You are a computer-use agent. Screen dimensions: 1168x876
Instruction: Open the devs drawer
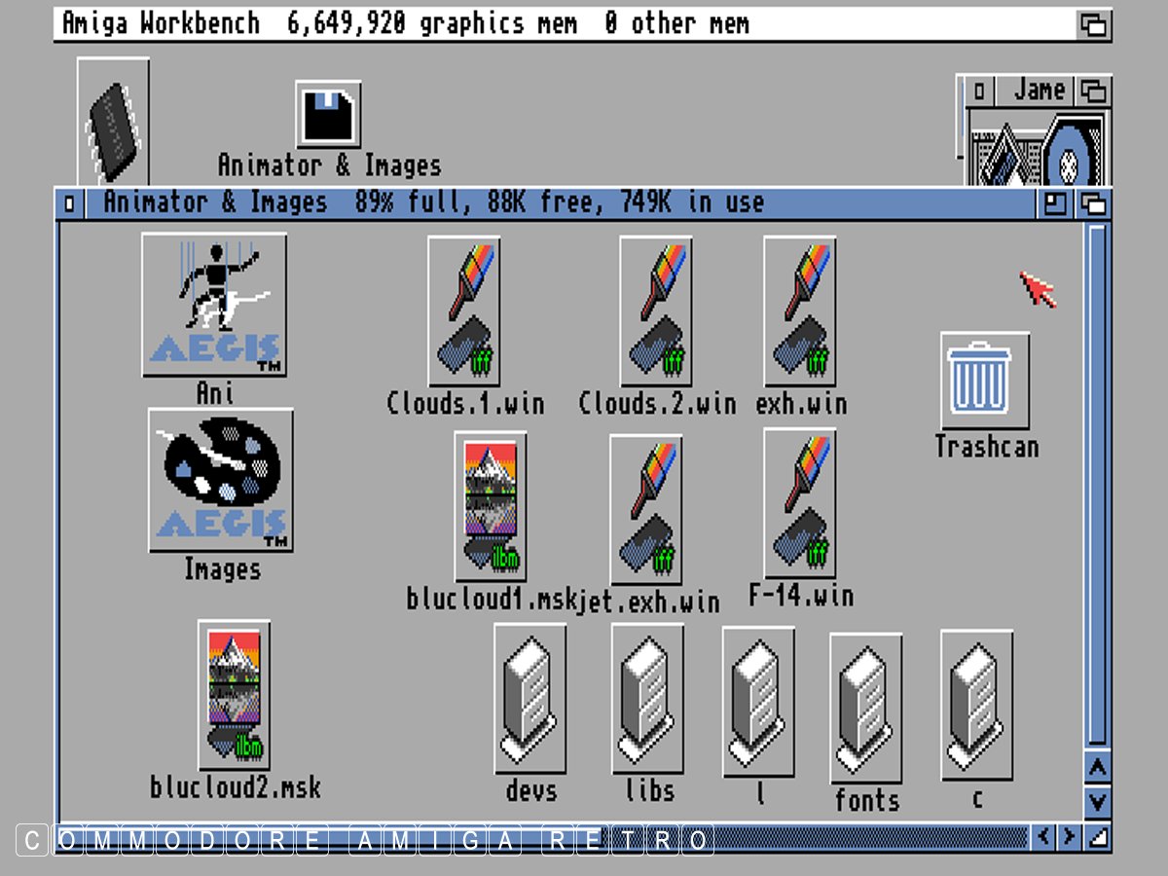(530, 699)
